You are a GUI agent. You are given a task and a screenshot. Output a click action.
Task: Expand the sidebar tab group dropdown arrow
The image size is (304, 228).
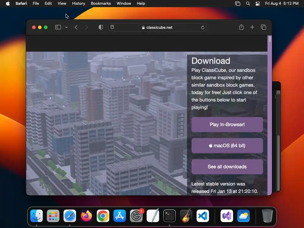coord(66,27)
